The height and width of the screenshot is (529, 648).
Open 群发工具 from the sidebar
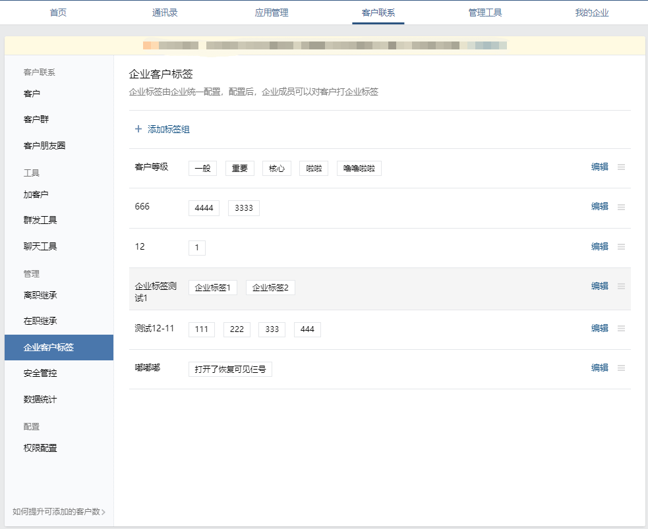point(40,220)
